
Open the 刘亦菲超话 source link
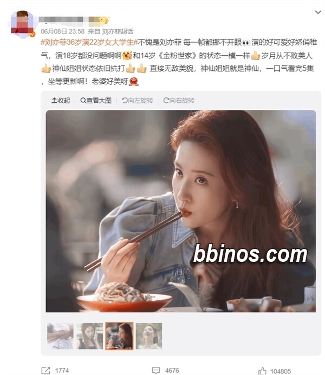117,31
